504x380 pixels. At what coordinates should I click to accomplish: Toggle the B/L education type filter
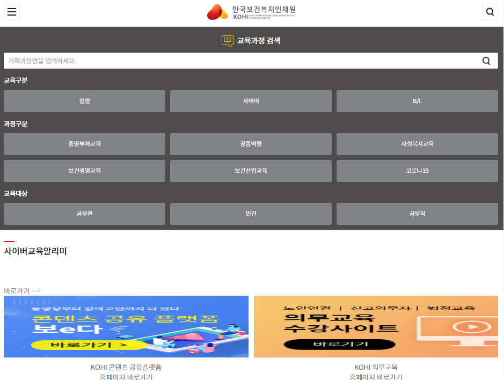pos(417,101)
